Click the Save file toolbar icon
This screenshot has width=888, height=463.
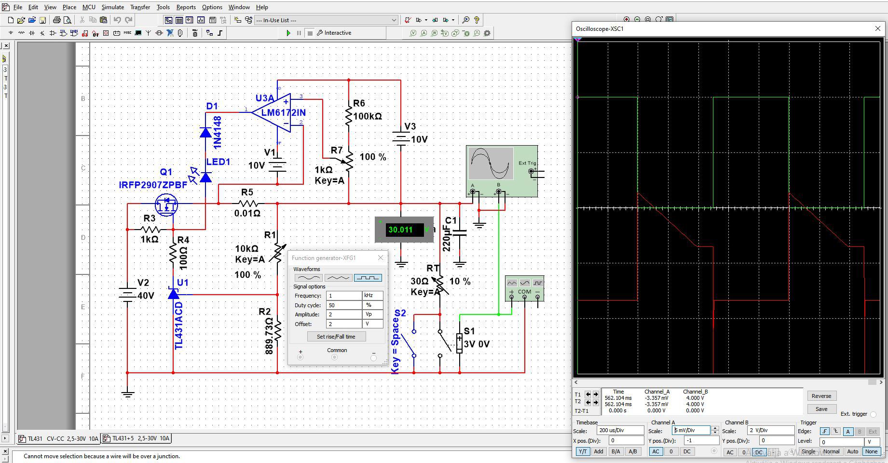42,20
